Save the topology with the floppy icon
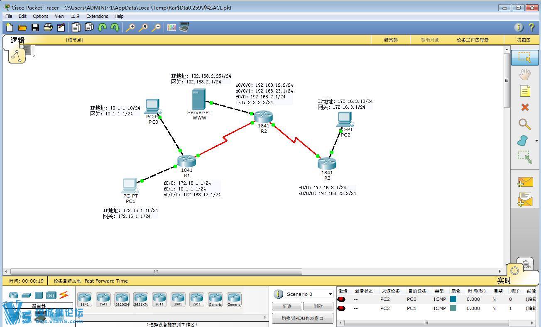This screenshot has width=541, height=327. [35, 27]
